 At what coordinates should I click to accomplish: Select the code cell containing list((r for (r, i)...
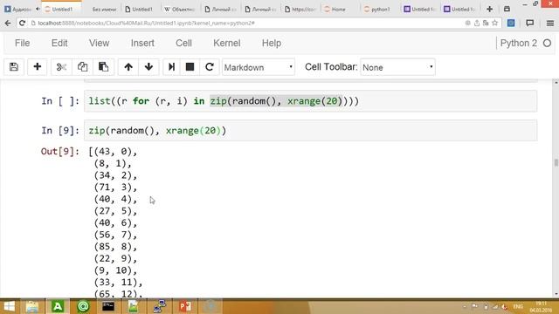click(311, 101)
